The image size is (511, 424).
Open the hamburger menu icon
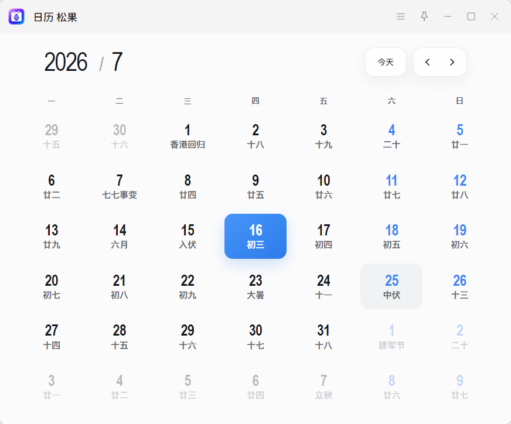point(400,16)
